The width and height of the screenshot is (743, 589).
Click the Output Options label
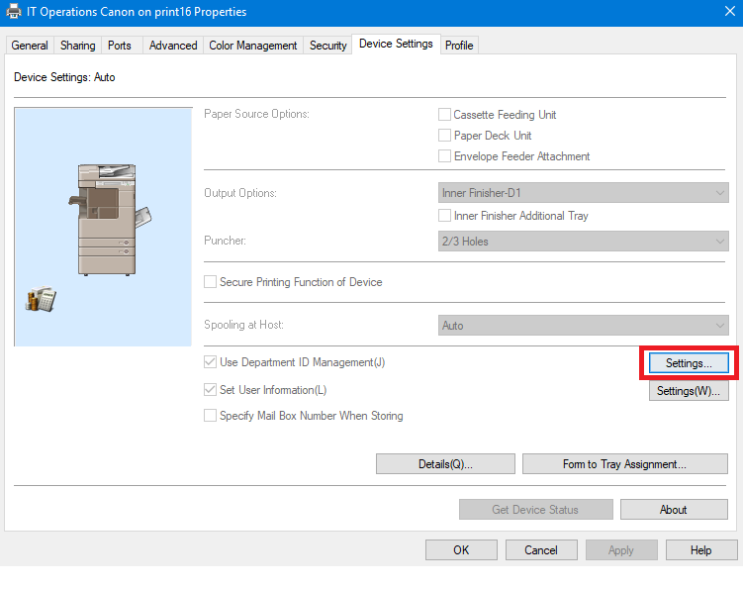pos(240,193)
